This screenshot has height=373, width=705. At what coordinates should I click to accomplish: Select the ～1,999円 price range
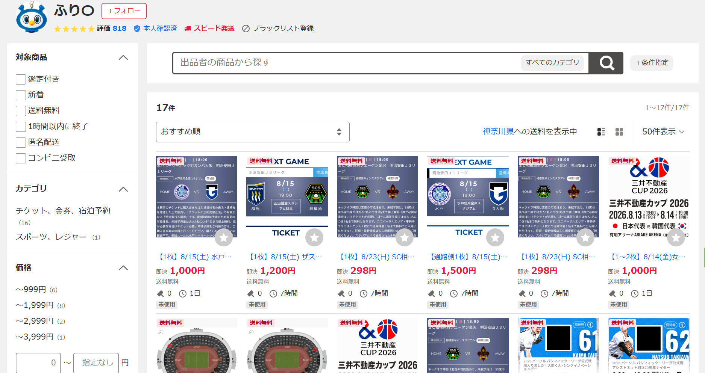coord(35,305)
